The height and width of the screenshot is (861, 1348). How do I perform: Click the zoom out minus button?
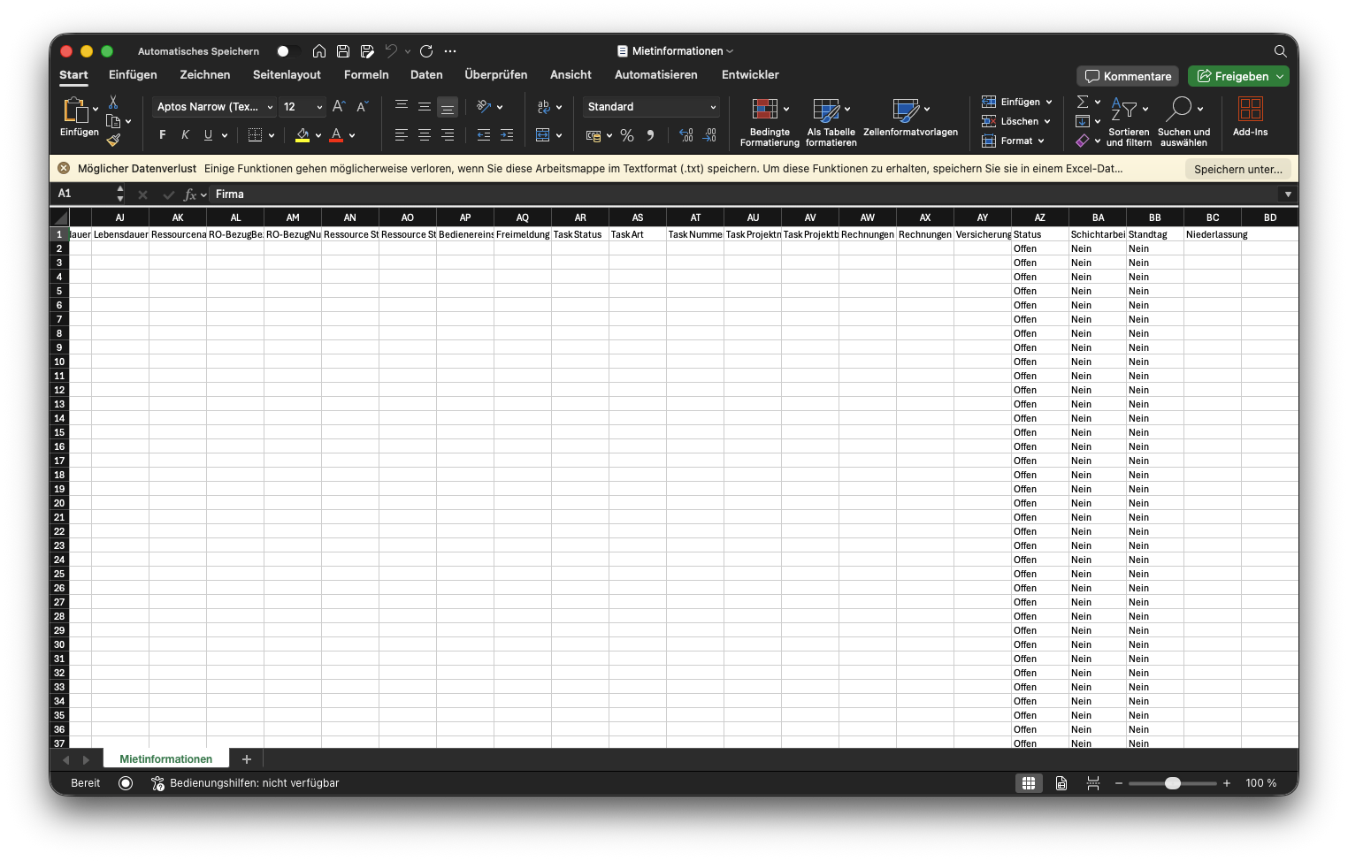point(1119,783)
